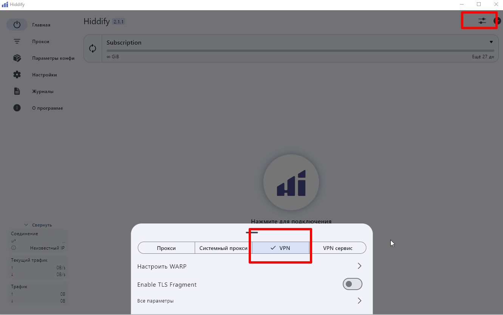Open the Журналы logs page

[x=41, y=92]
